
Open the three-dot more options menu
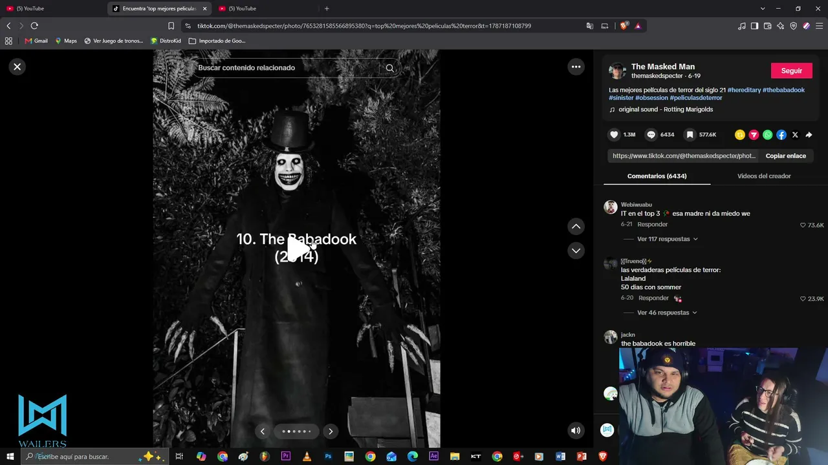click(x=576, y=67)
